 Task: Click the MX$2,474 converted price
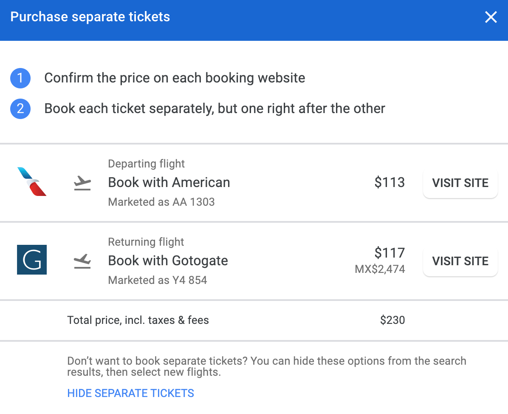coord(380,269)
